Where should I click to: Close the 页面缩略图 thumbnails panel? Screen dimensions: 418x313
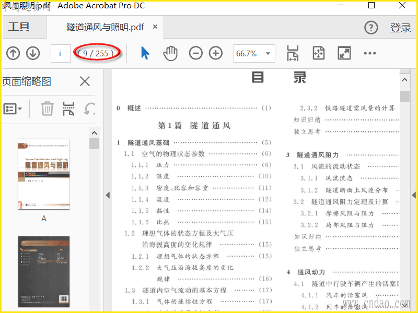click(85, 81)
